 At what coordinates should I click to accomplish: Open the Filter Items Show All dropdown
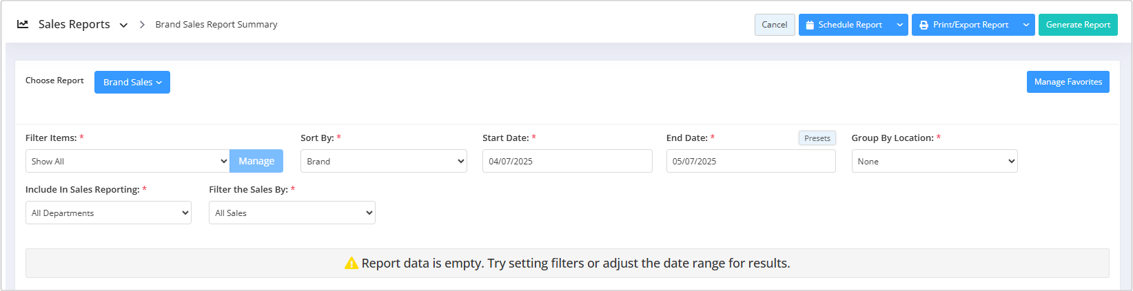pyautogui.click(x=127, y=161)
